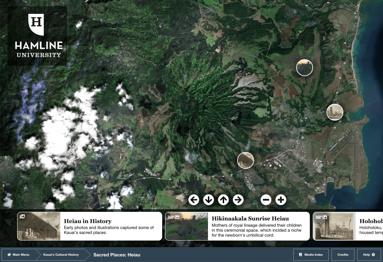Select Sacred Places: Heiau breadcrumb
Image resolution: width=383 pixels, height=262 pixels.
117,255
